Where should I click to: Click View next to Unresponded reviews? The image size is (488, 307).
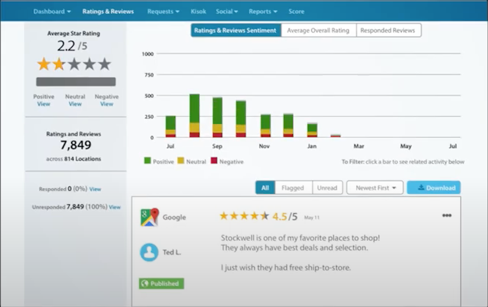115,207
